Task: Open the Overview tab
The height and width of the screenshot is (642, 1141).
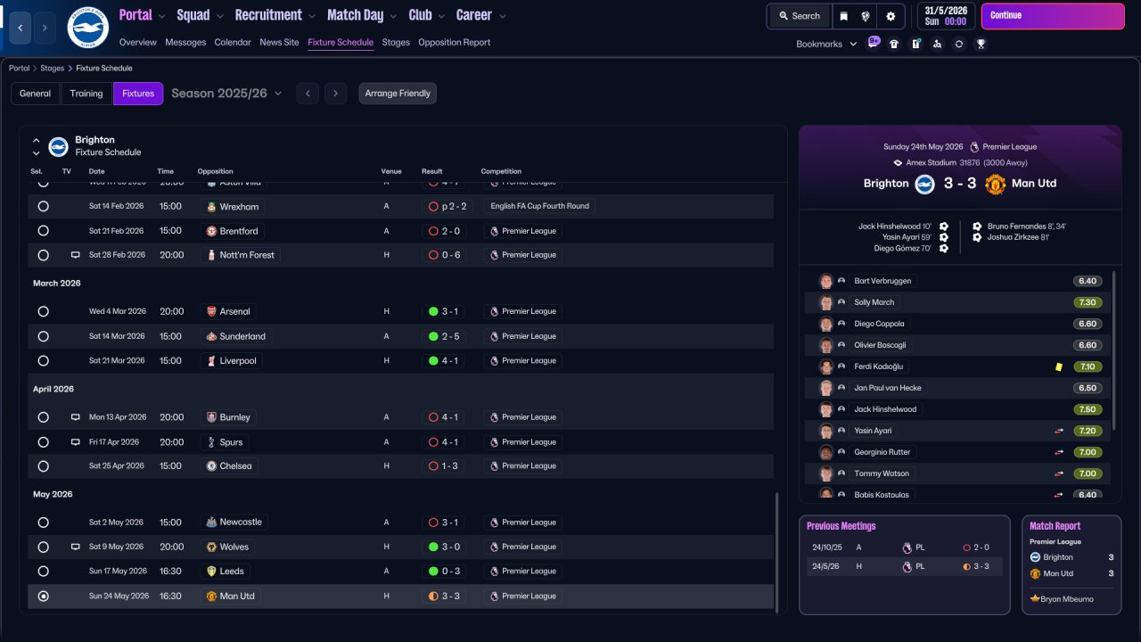Action: (x=137, y=42)
